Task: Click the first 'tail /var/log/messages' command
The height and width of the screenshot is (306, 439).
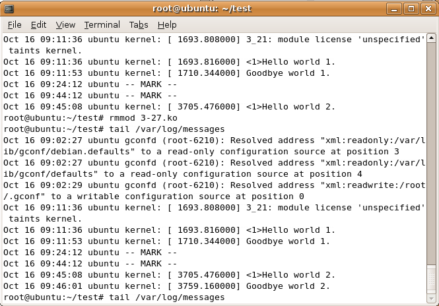Action: coord(114,129)
